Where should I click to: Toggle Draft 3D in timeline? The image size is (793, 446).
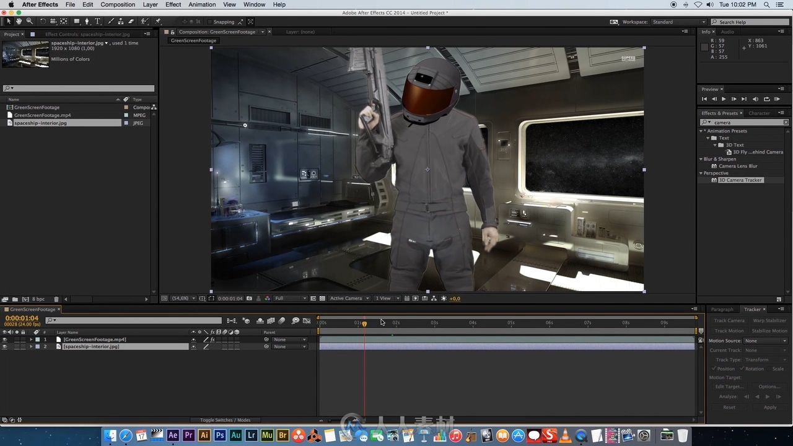click(x=246, y=320)
